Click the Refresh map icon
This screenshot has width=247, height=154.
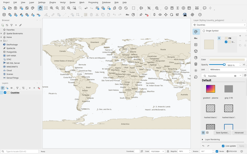click(x=126, y=8)
